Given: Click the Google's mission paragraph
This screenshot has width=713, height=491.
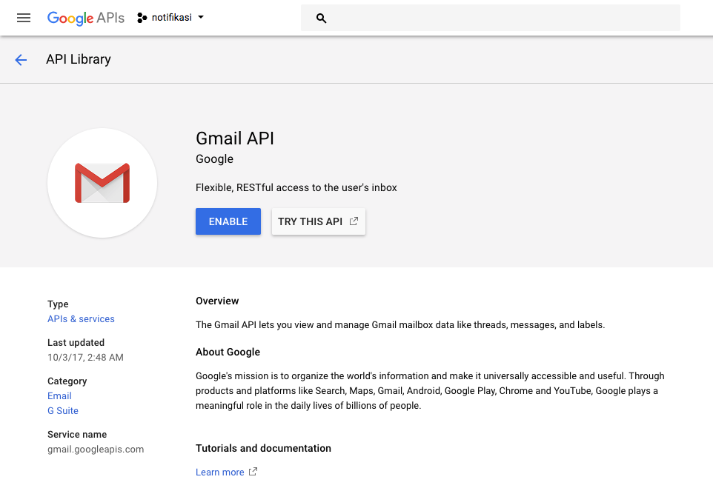Looking at the screenshot, I should click(x=430, y=390).
